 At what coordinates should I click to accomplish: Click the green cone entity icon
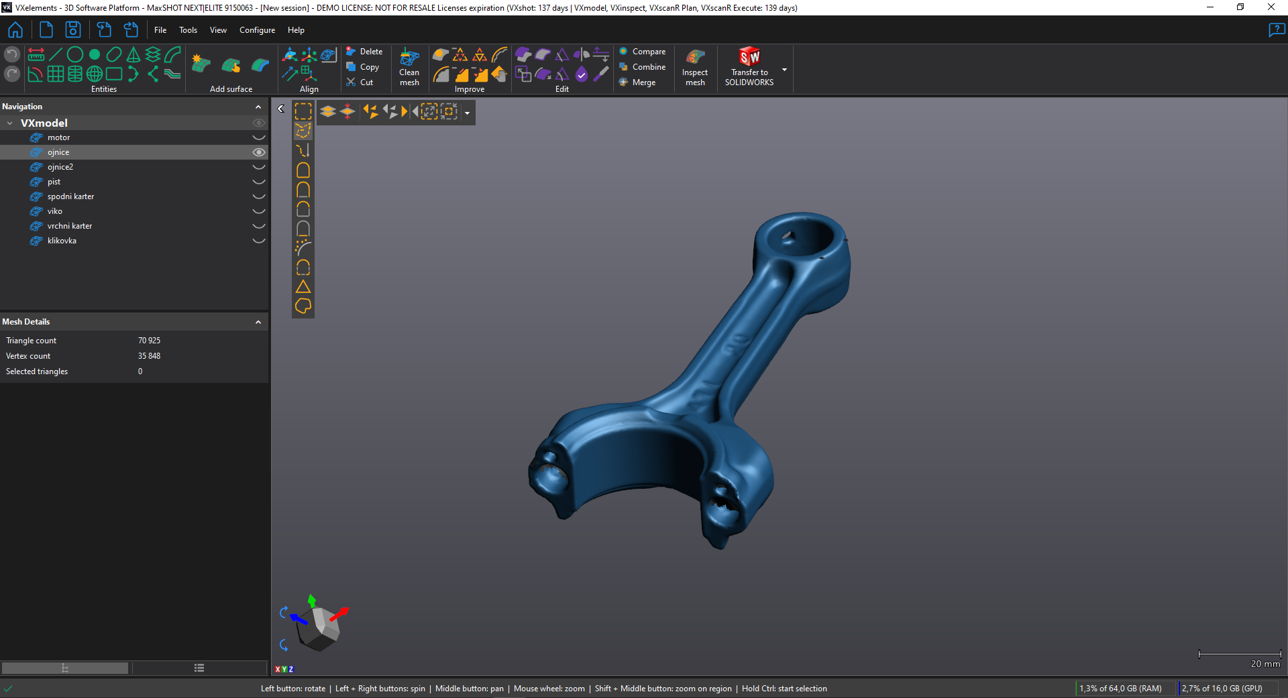(133, 54)
